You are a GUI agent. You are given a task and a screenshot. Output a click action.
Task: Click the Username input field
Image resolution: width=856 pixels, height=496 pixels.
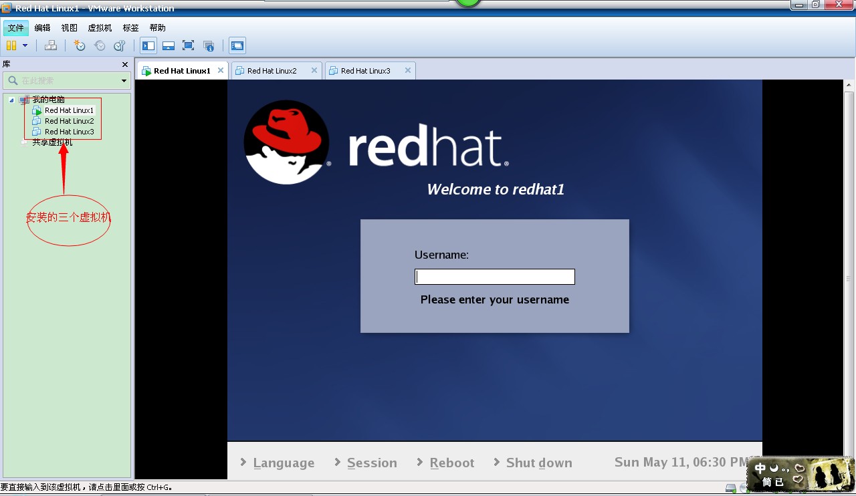pyautogui.click(x=495, y=277)
